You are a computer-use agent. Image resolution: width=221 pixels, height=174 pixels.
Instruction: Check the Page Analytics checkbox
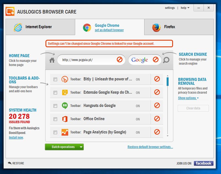(x=55, y=132)
